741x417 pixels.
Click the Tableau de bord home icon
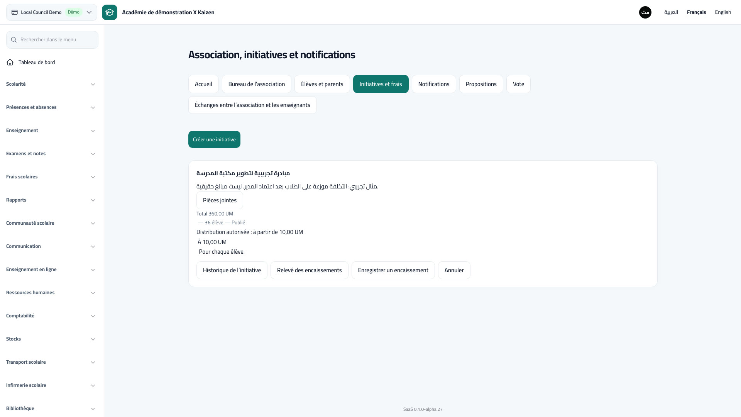(10, 62)
